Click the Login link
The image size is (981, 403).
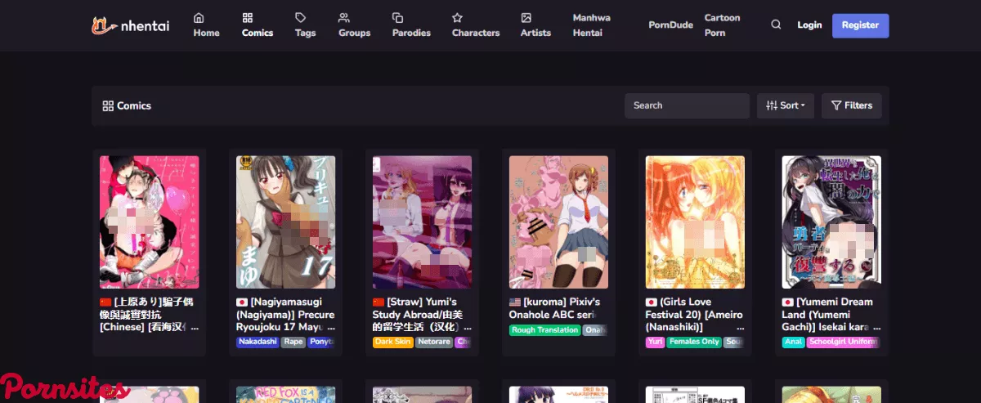pyautogui.click(x=809, y=25)
